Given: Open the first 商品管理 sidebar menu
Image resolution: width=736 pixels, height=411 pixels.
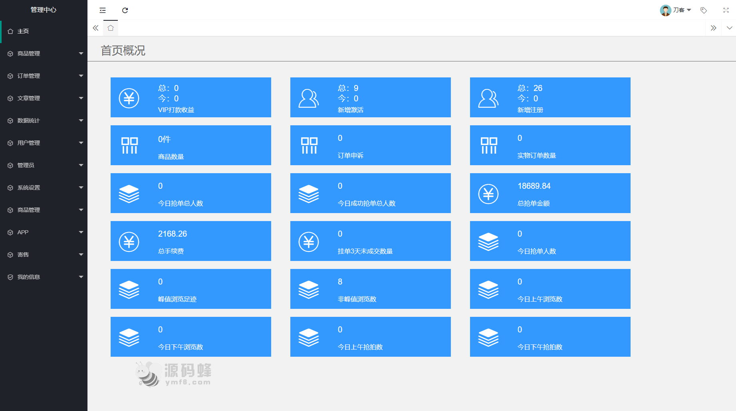Looking at the screenshot, I should (x=44, y=53).
